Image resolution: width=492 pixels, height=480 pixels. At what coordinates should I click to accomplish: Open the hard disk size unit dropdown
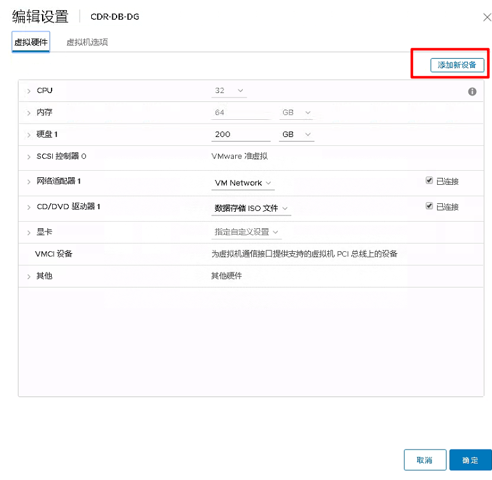point(296,135)
